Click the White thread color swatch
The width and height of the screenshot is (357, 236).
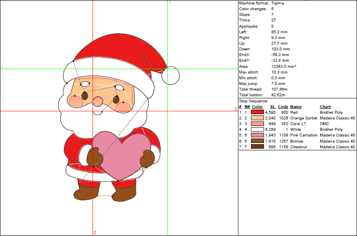(257, 129)
